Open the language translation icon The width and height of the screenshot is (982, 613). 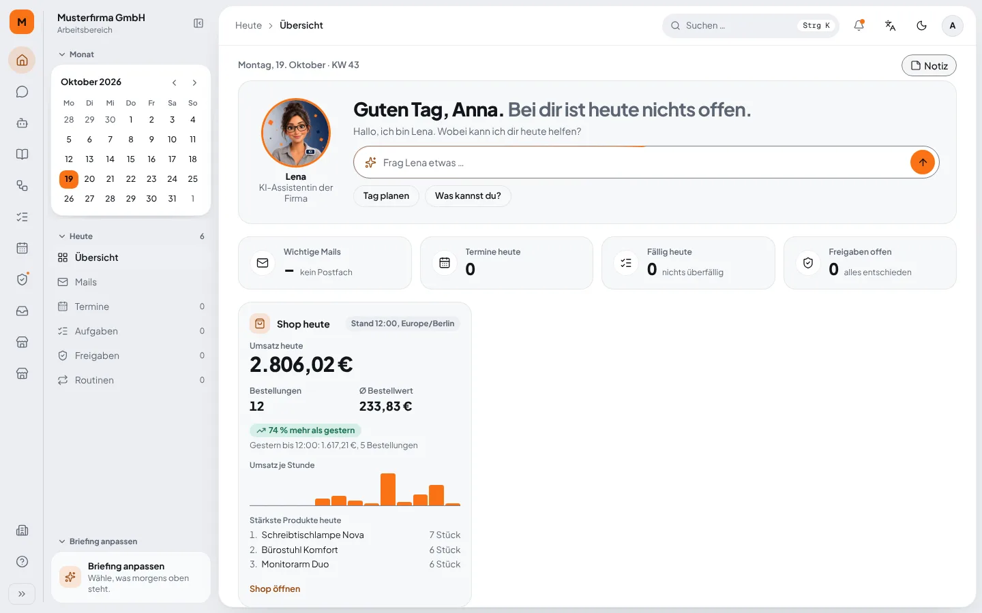[x=890, y=25]
